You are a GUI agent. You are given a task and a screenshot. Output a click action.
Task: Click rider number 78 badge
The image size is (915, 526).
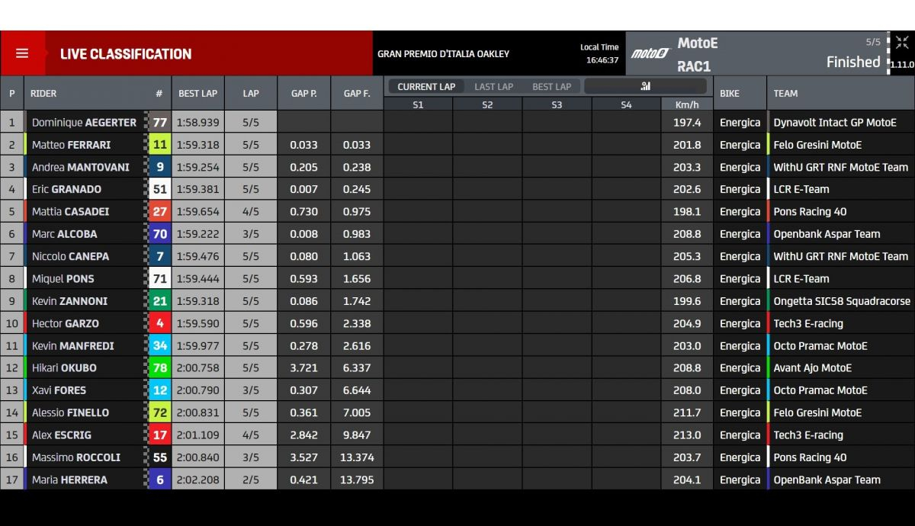click(x=159, y=367)
